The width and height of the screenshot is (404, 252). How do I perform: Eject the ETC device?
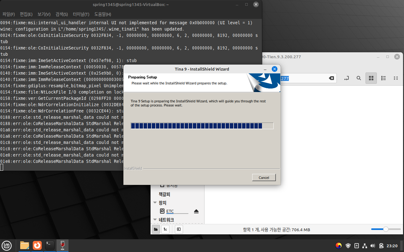tap(196, 211)
